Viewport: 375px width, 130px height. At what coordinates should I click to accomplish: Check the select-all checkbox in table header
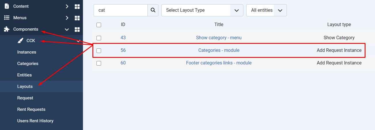tap(99, 25)
